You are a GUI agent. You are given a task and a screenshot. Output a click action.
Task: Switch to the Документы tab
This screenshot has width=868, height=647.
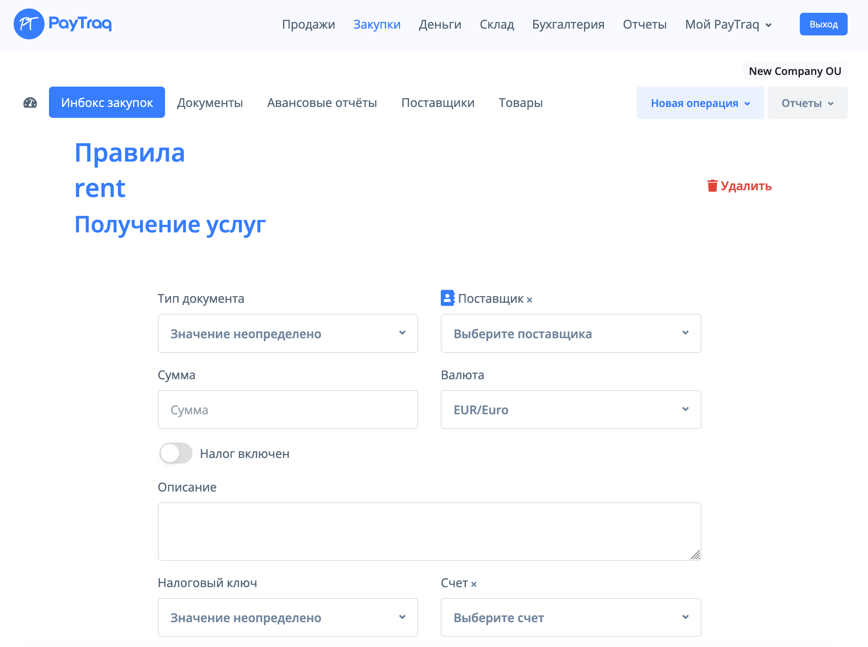[x=210, y=102]
